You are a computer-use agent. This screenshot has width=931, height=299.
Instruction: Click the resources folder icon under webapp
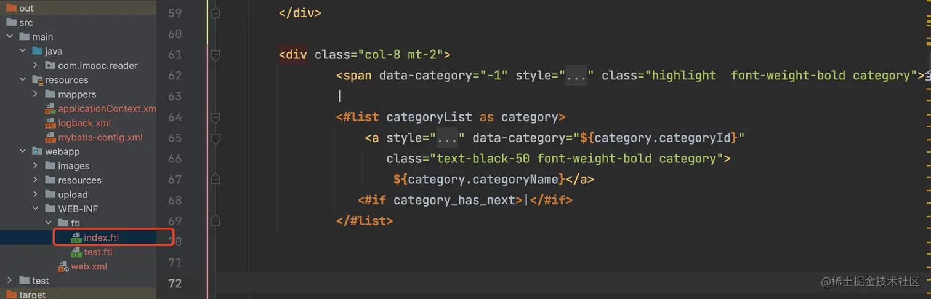pos(50,180)
